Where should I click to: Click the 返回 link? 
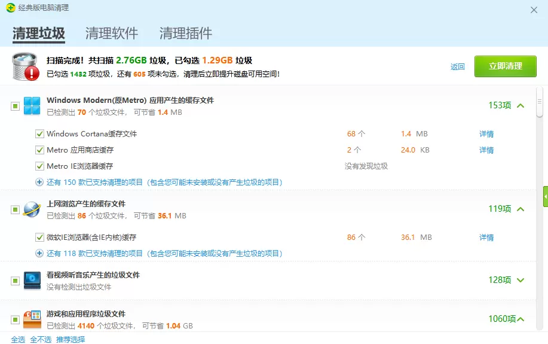[x=457, y=66]
